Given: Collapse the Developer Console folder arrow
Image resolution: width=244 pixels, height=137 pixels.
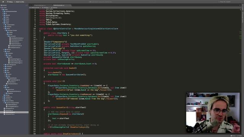Looking at the screenshot, I should pyautogui.click(x=5, y=30).
